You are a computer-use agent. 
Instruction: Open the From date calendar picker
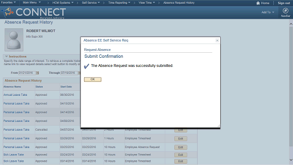[38, 73]
